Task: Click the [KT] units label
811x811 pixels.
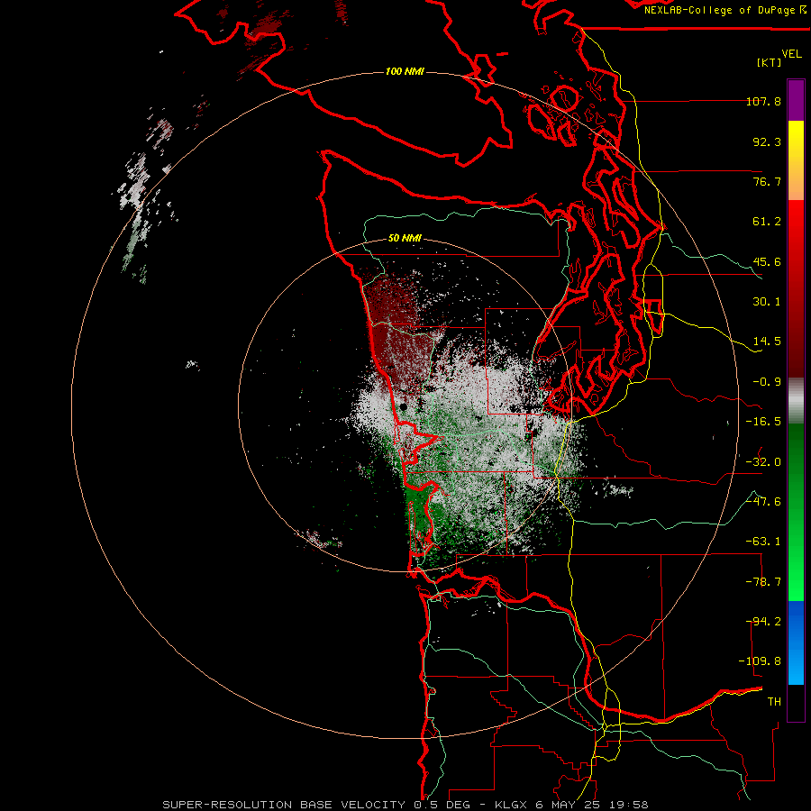Action: tap(770, 62)
